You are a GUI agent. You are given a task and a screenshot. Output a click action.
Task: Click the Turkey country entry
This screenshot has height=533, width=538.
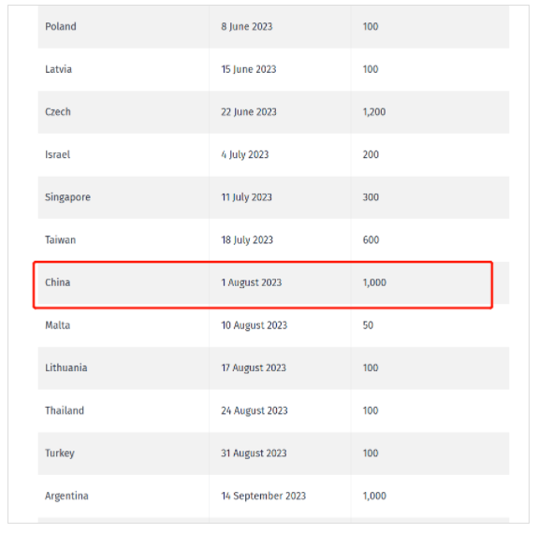(x=60, y=454)
